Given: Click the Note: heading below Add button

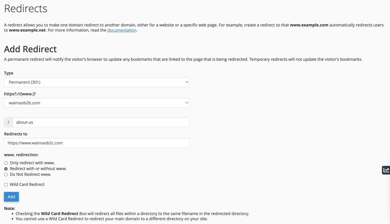Looking at the screenshot, I should [x=10, y=208].
